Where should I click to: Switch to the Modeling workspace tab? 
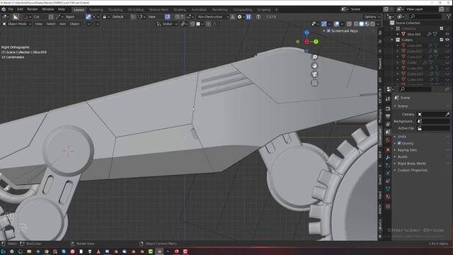pos(96,9)
